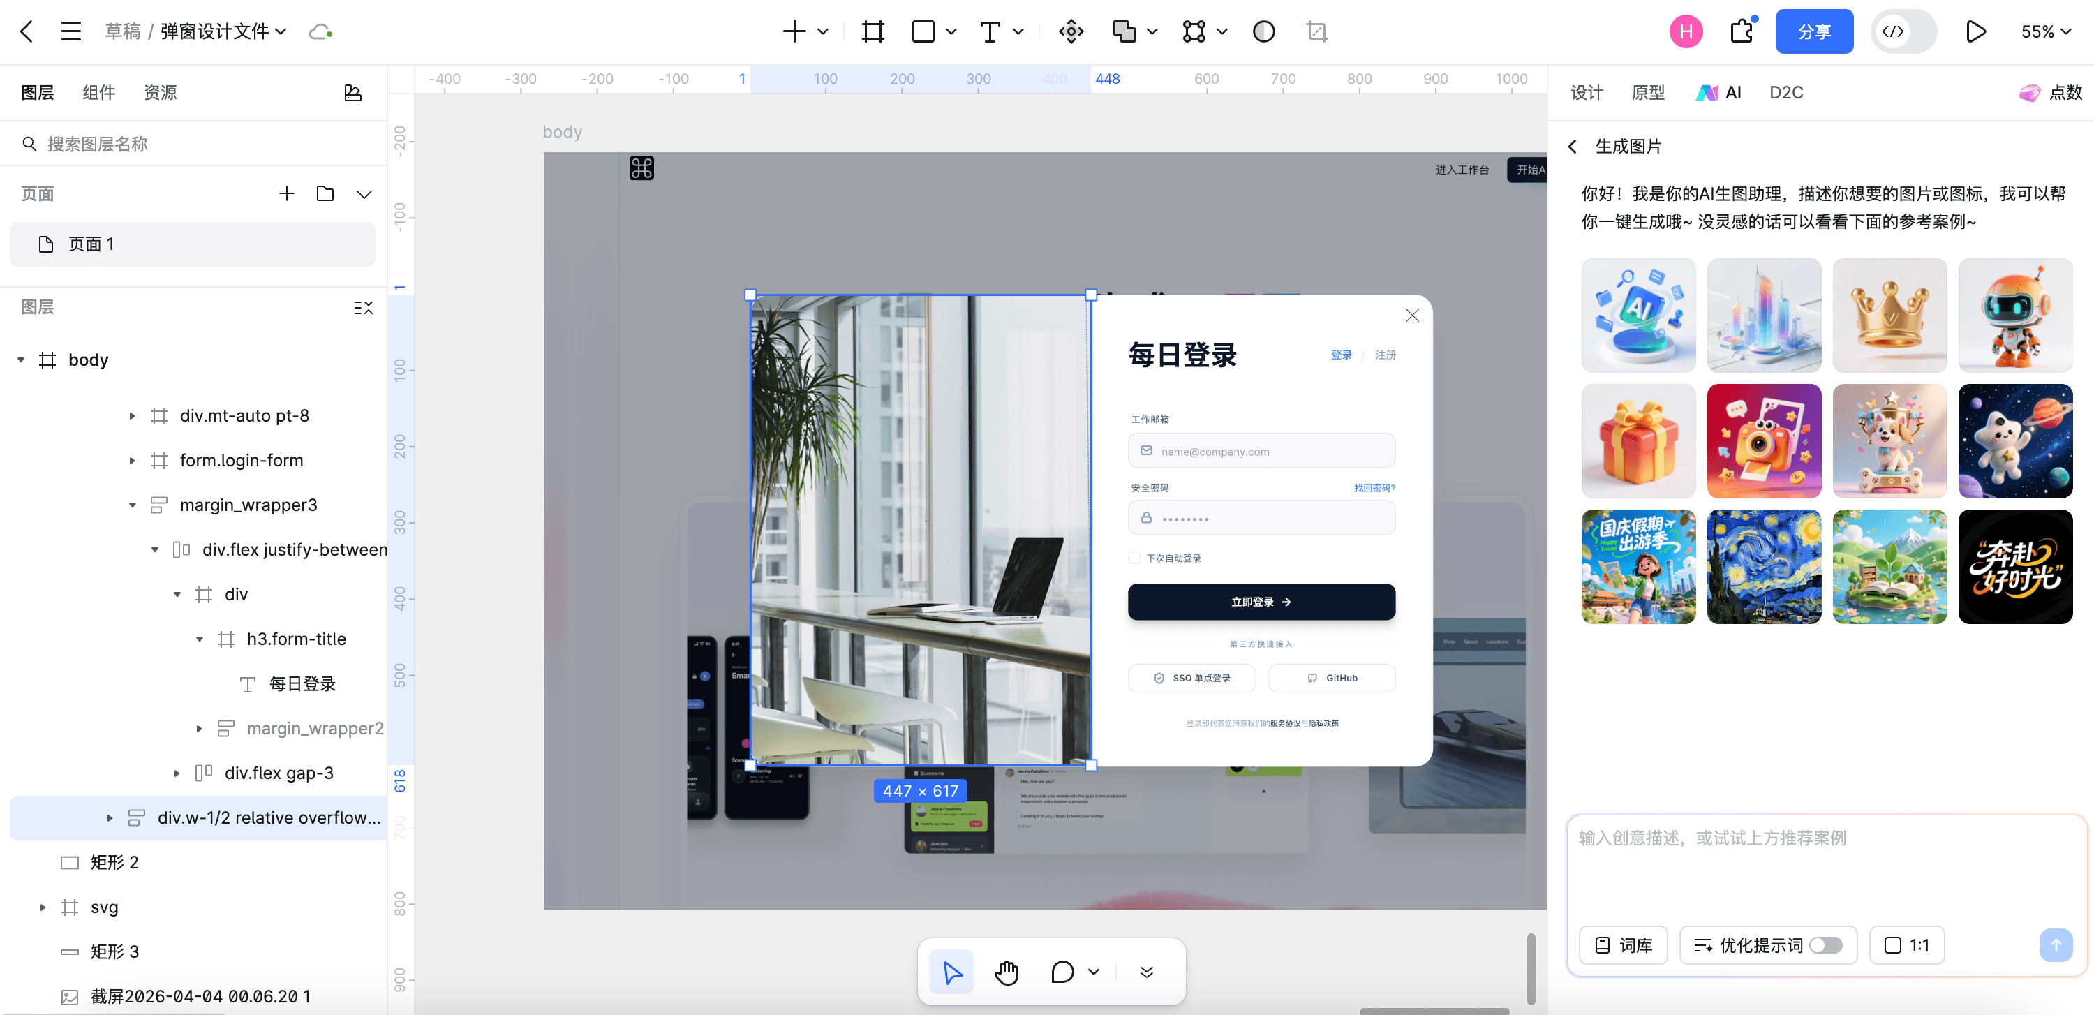Toggle the code mode switch

point(1903,31)
